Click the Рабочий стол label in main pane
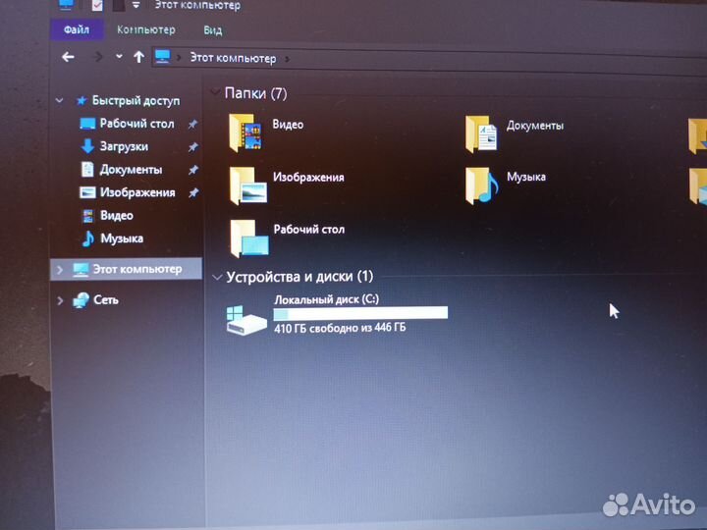 pos(309,230)
